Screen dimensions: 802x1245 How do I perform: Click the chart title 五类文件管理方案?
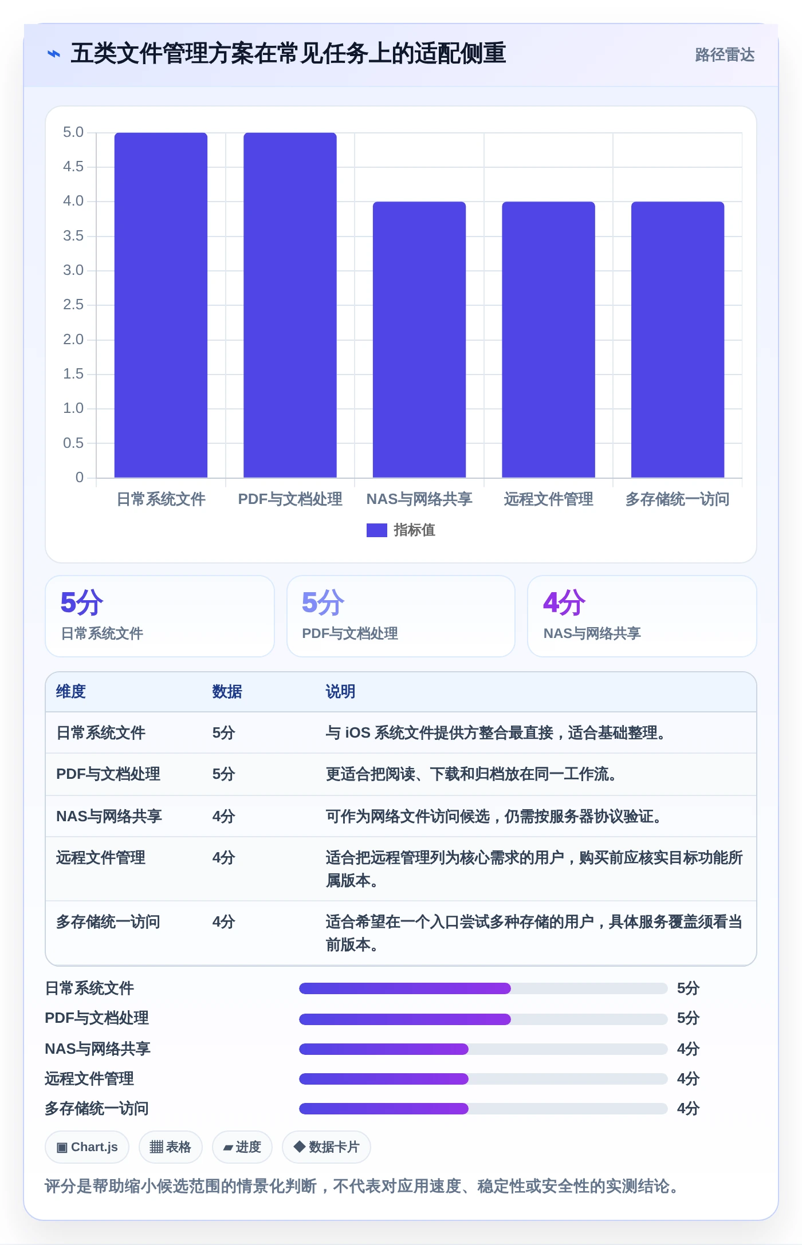click(x=288, y=54)
